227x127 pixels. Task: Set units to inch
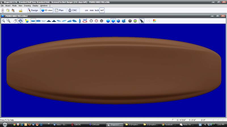97,10
